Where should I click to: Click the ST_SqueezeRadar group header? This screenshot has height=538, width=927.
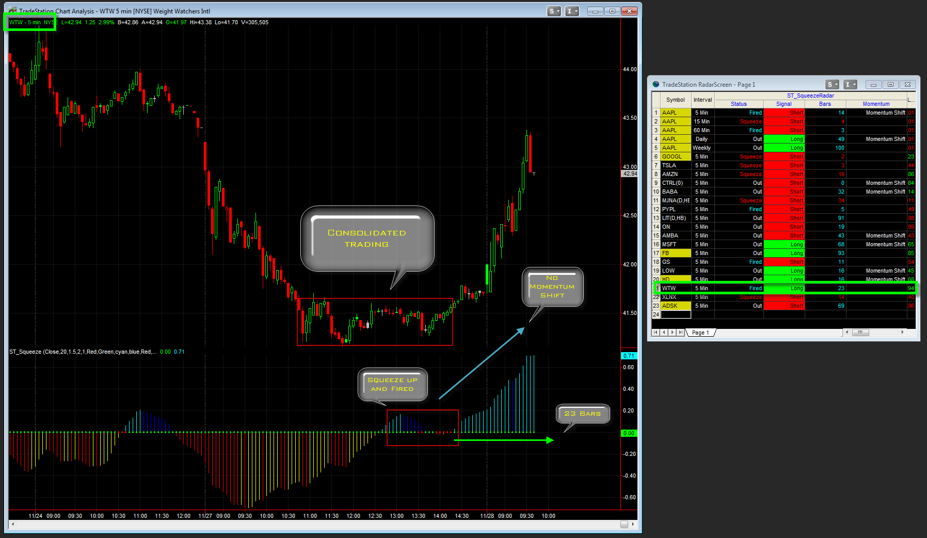pos(810,96)
